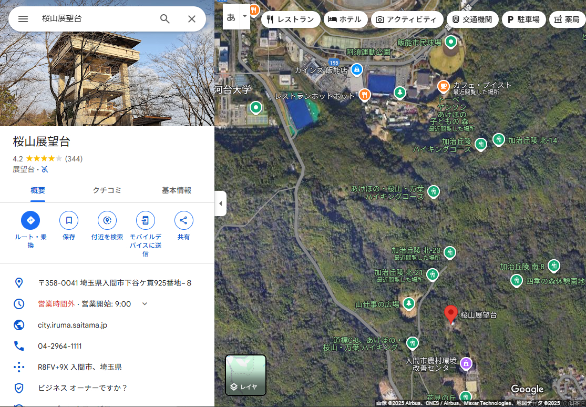Screen dimensions: 586x407
Task: Filter by 薬局 chip
Action: (567, 19)
